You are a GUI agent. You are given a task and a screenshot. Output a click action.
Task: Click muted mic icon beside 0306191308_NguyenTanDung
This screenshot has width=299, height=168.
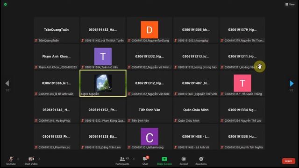click(x=129, y=41)
